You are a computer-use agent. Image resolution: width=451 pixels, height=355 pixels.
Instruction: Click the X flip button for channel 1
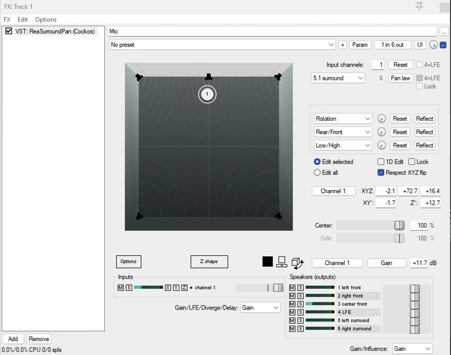pyautogui.click(x=168, y=288)
